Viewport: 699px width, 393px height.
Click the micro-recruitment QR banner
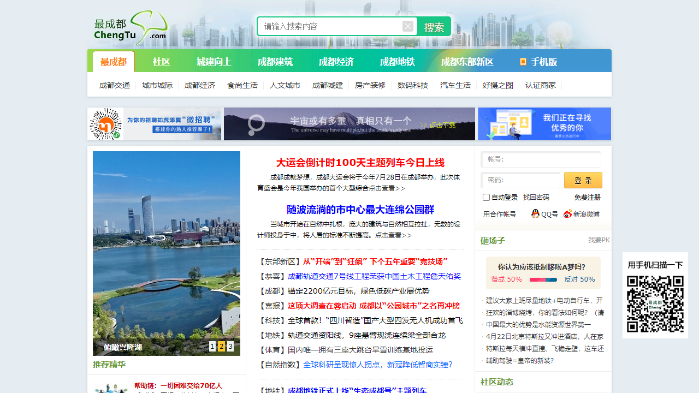tap(154, 124)
